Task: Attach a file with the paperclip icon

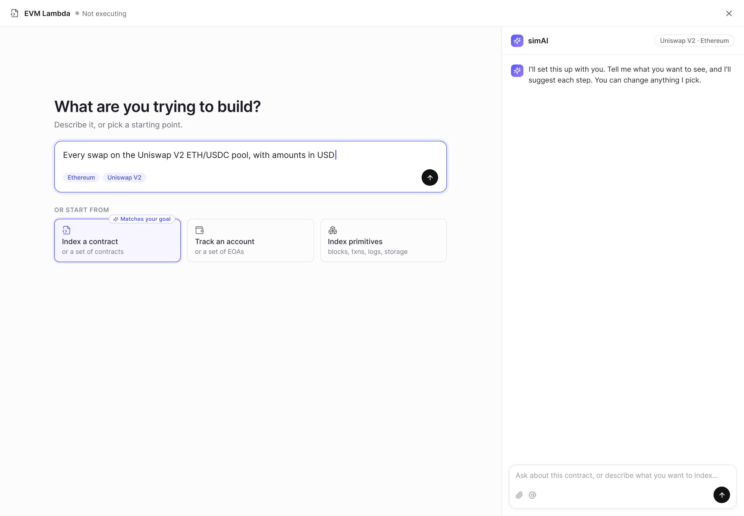Action: pyautogui.click(x=519, y=495)
